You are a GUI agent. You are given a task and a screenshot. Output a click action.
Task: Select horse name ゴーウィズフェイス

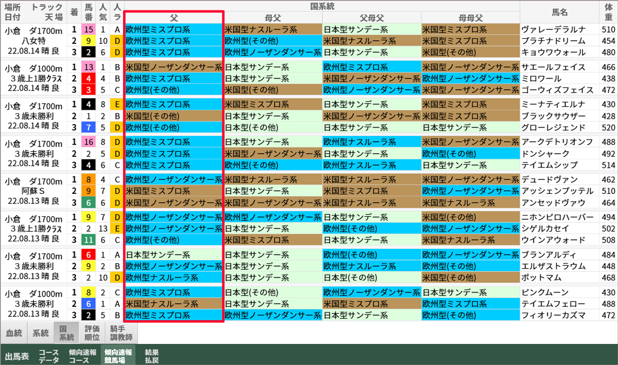tap(557, 90)
